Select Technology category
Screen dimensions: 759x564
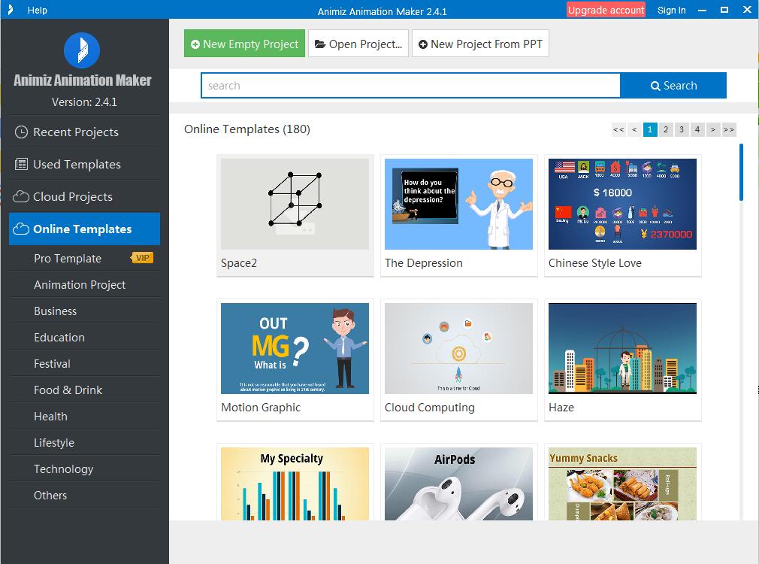coord(84,469)
